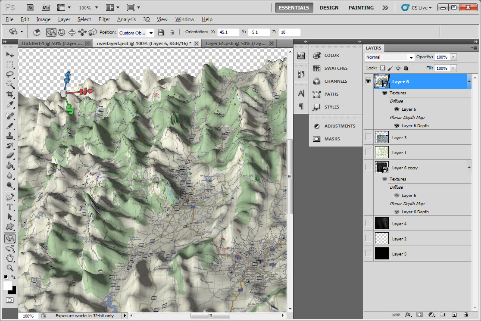Open the blend mode Normal dropdown

pyautogui.click(x=389, y=57)
